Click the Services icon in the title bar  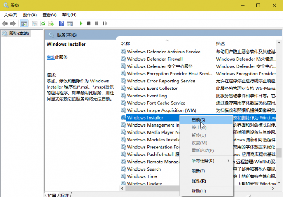6,5
